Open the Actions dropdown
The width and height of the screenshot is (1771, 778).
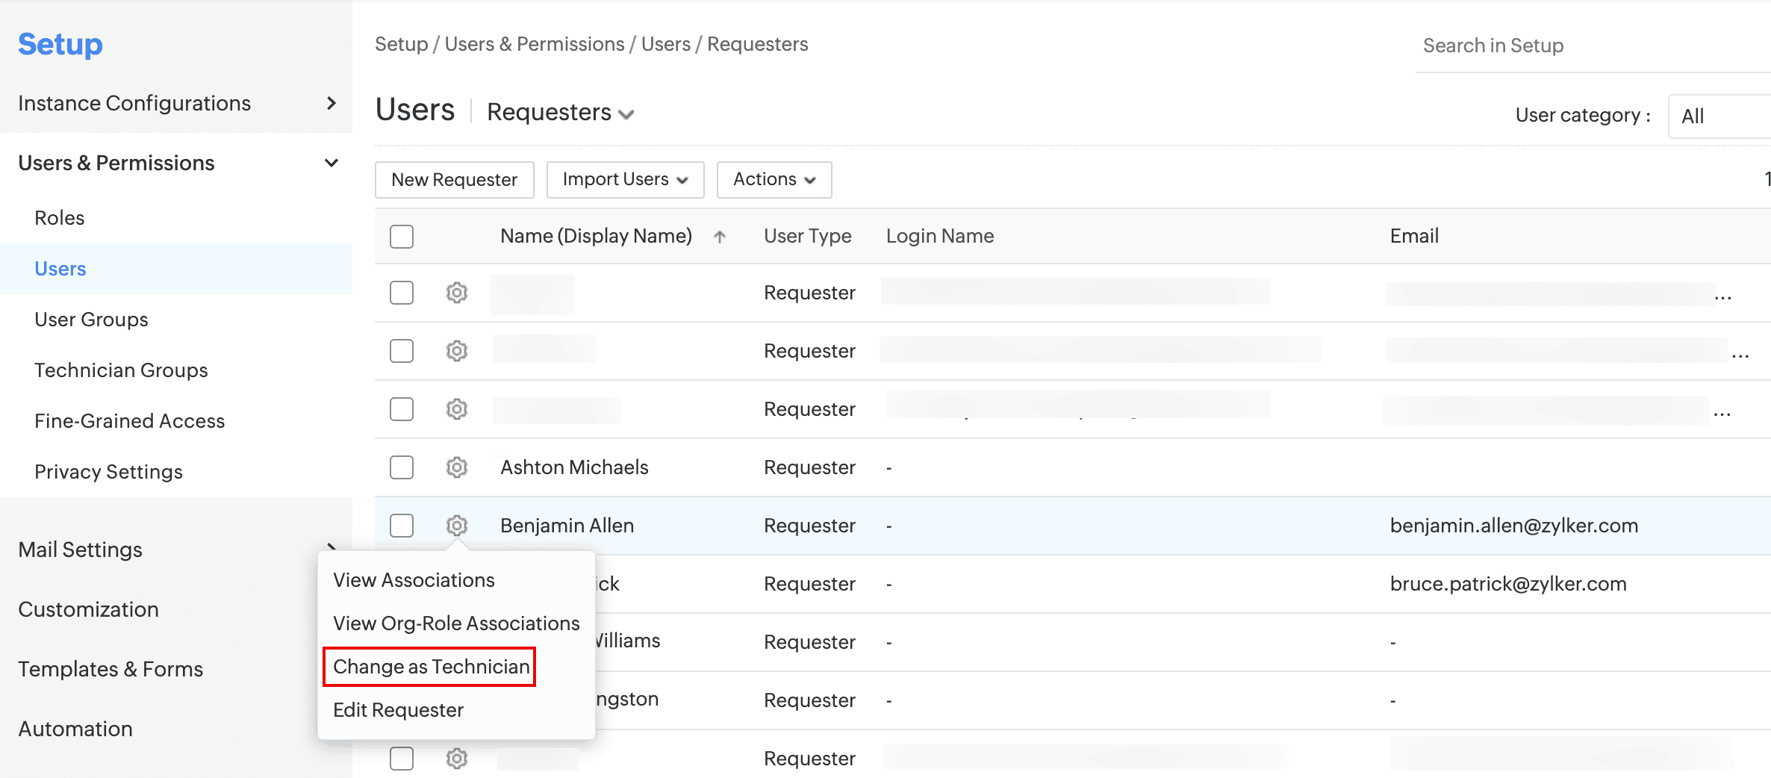click(x=774, y=180)
